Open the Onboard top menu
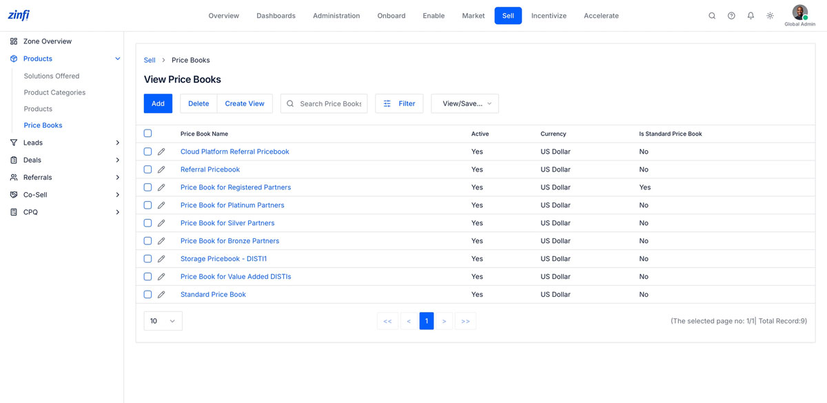This screenshot has width=827, height=403. point(391,16)
